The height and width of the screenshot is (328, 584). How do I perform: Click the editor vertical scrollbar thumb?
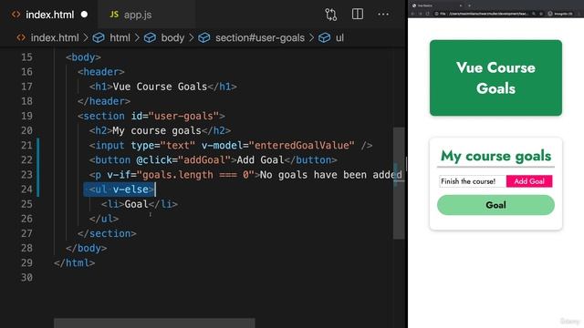pos(399,183)
